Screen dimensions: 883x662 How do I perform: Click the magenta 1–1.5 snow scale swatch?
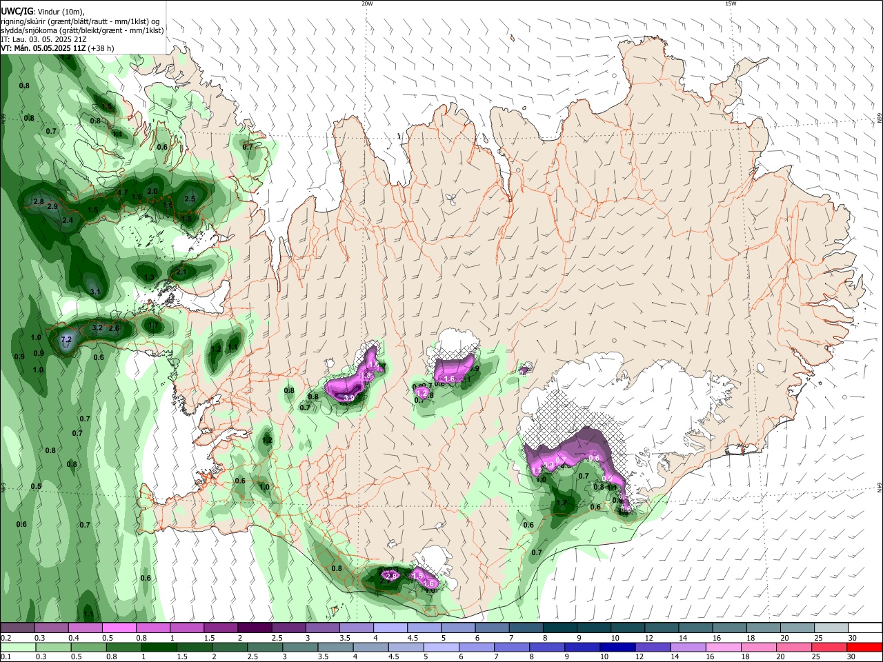(x=186, y=628)
